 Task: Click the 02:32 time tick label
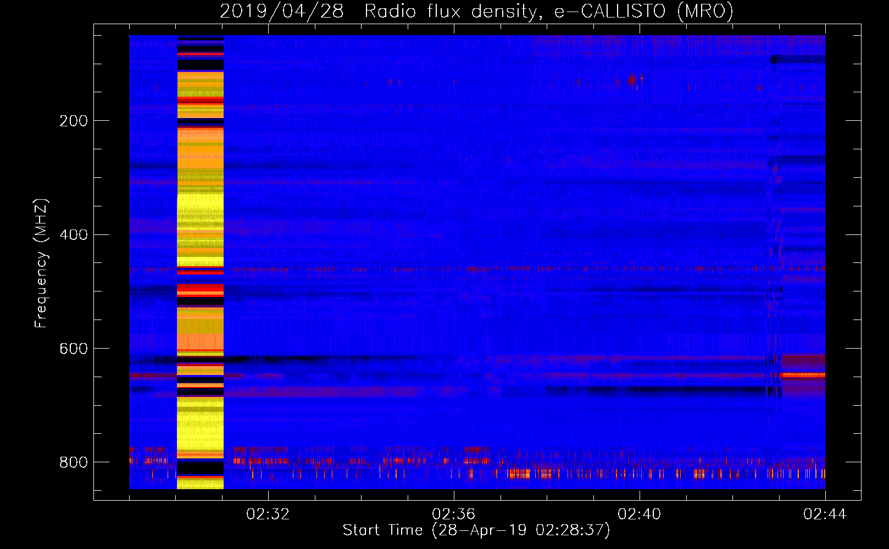(268, 514)
